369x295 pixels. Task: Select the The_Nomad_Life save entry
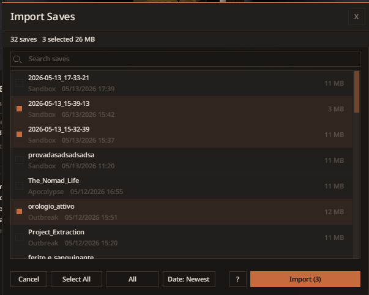click(182, 186)
